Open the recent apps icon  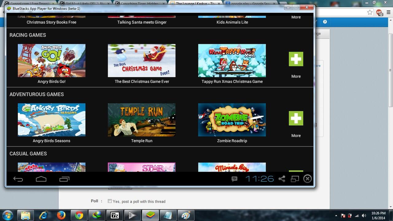click(64, 179)
